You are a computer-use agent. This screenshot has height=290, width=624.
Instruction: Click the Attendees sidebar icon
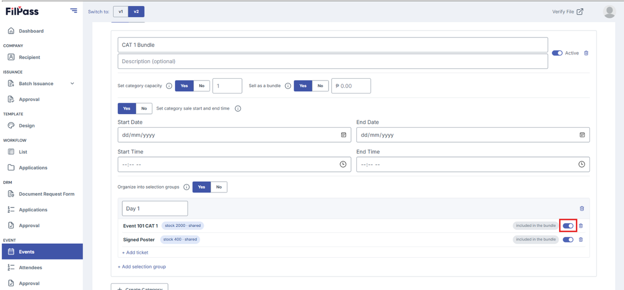[11, 268]
